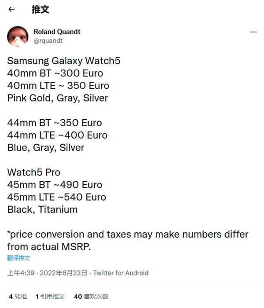
Task: Go back using the left arrow
Action: [11, 9]
